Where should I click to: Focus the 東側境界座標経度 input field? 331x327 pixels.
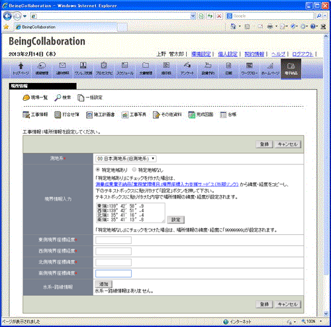[113, 240]
